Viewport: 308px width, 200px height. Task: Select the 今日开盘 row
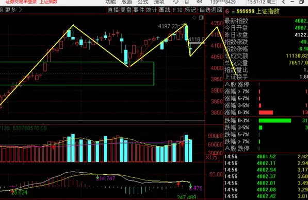click(266, 28)
